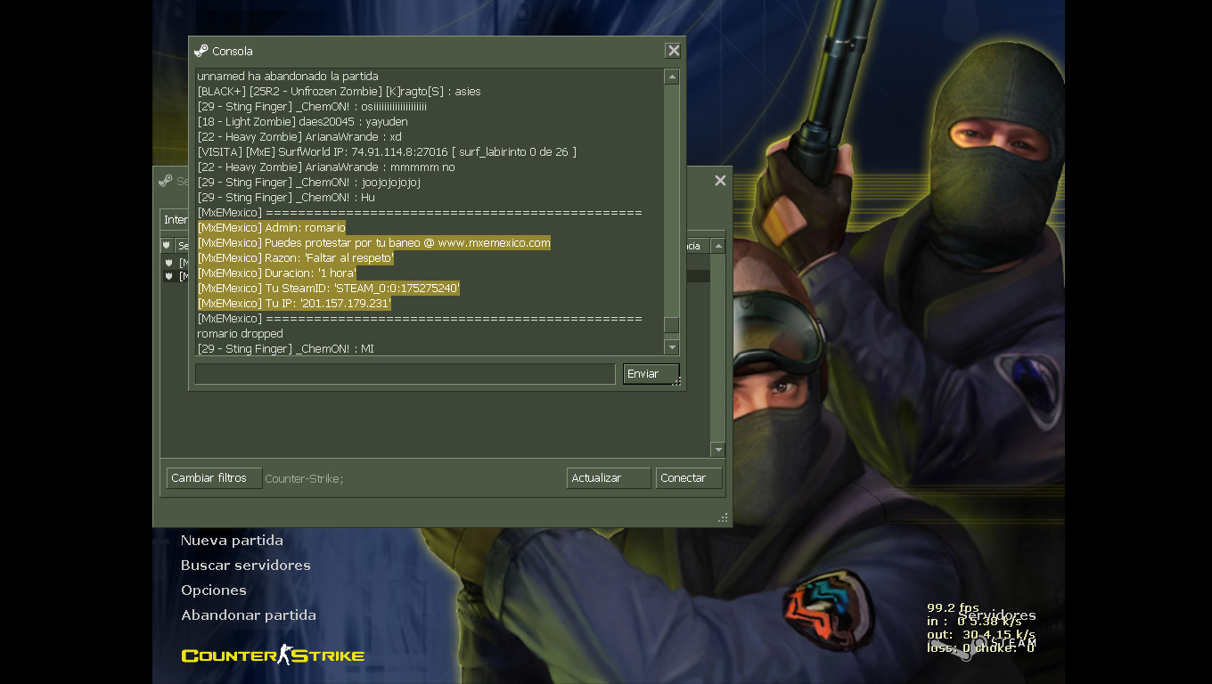Click the console scrollbar thumb

pos(672,325)
